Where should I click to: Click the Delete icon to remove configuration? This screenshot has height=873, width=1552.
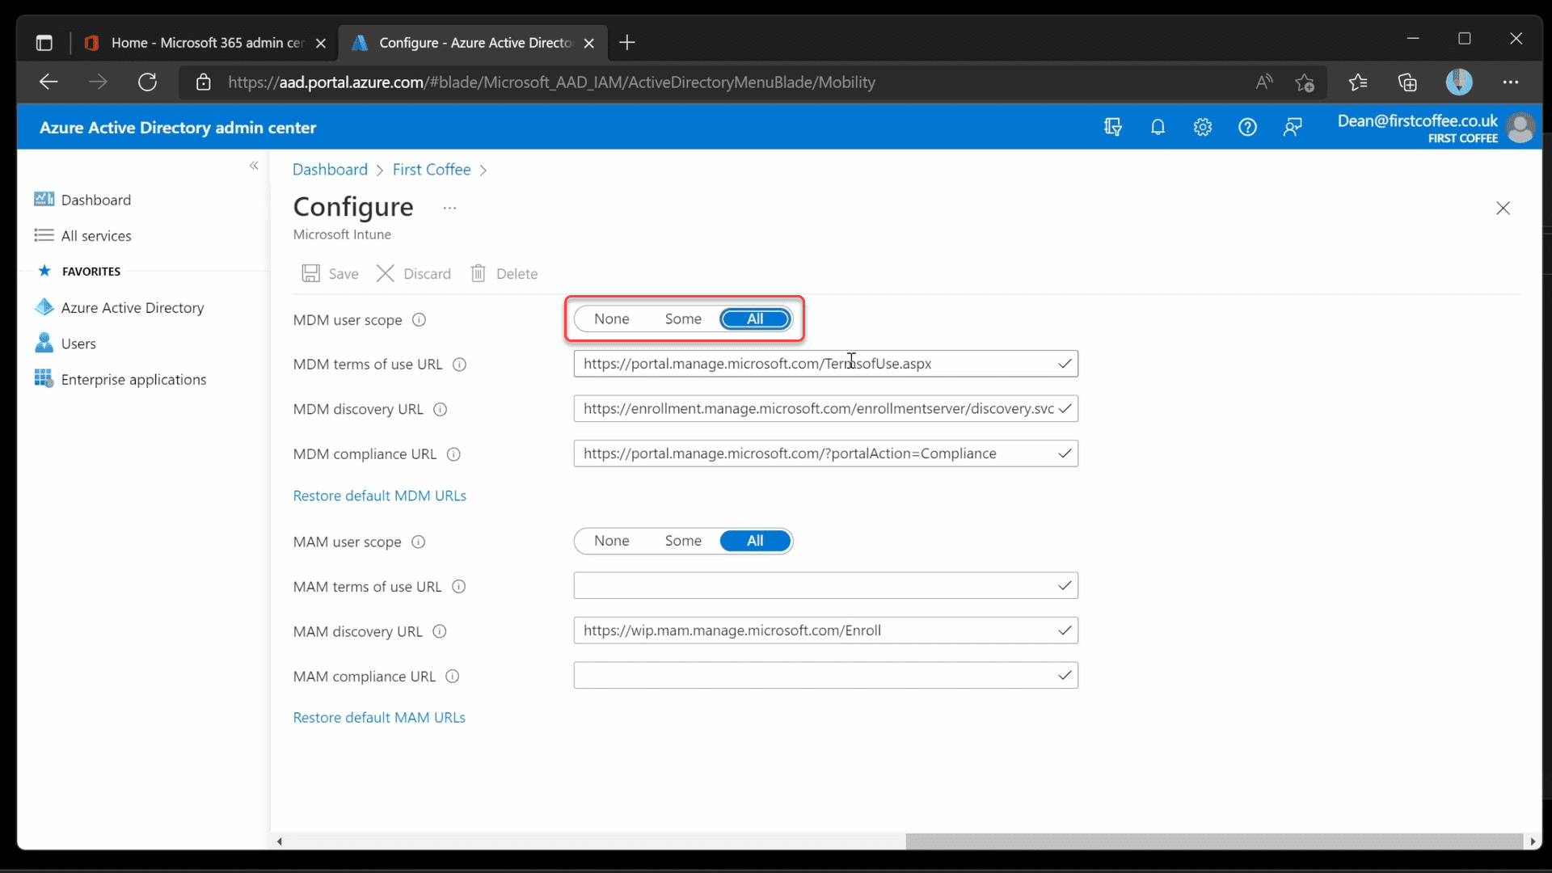pyautogui.click(x=478, y=273)
